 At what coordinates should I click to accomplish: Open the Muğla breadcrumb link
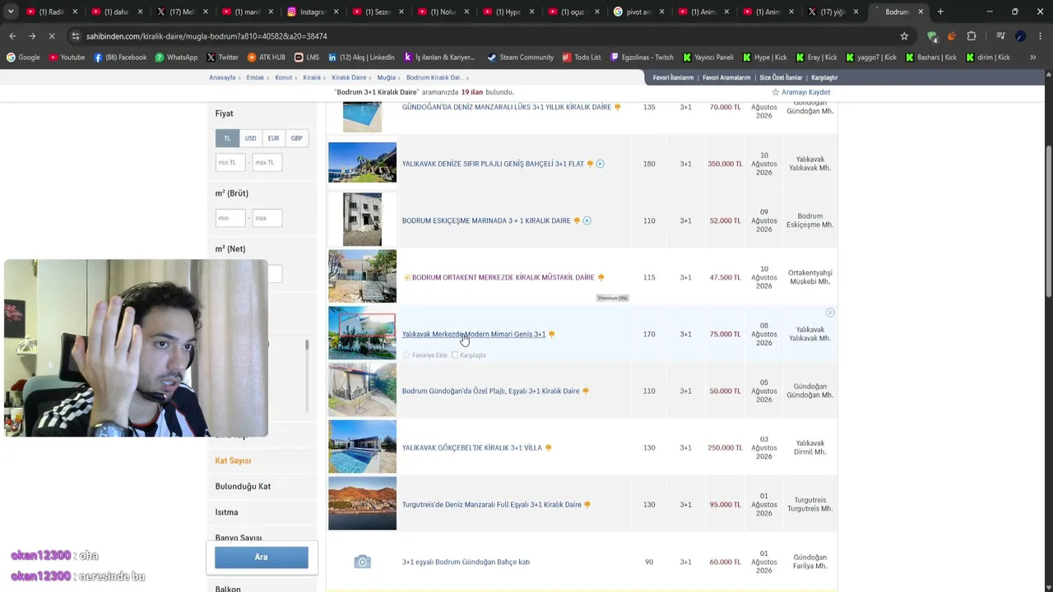387,77
